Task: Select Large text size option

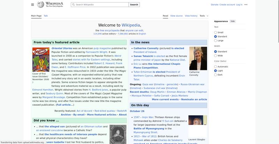Action: point(216,41)
